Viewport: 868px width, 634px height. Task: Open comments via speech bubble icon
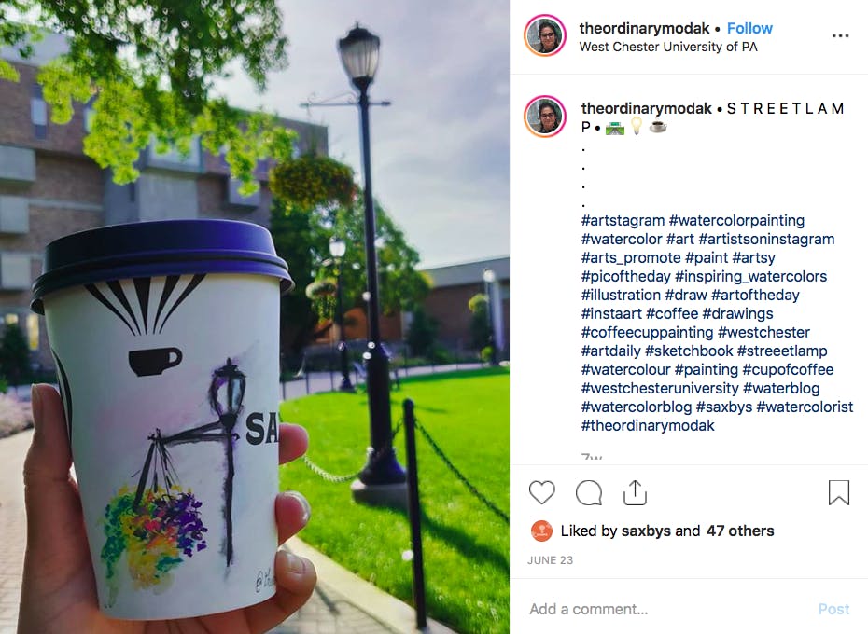pyautogui.click(x=588, y=492)
